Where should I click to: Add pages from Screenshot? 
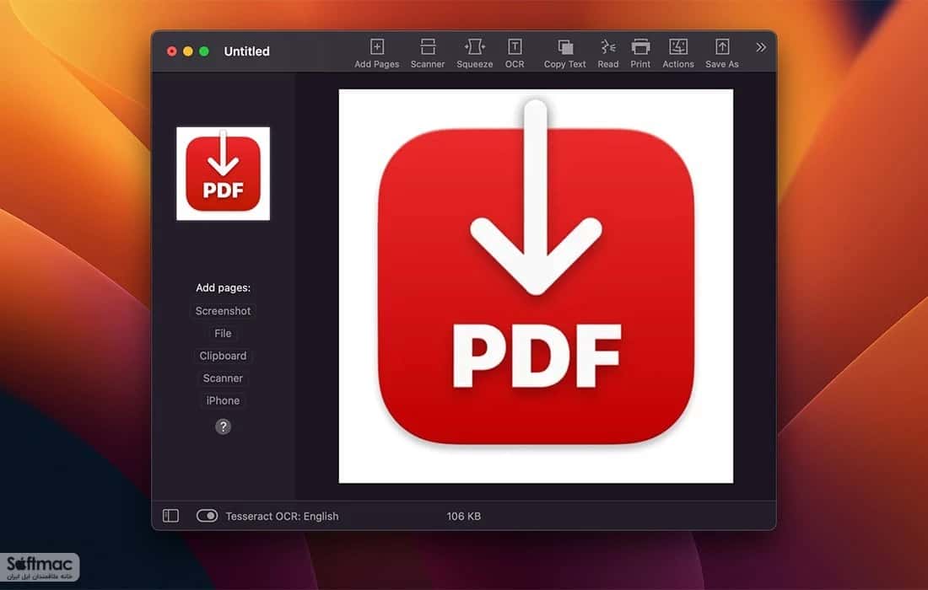coord(223,311)
